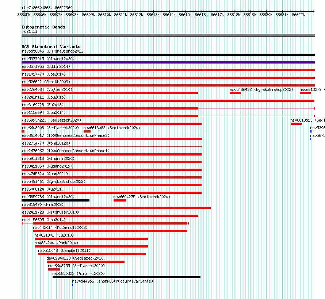Select nsv3411860 (Audano2019) label
This screenshot has height=299, width=325.
click(47, 166)
